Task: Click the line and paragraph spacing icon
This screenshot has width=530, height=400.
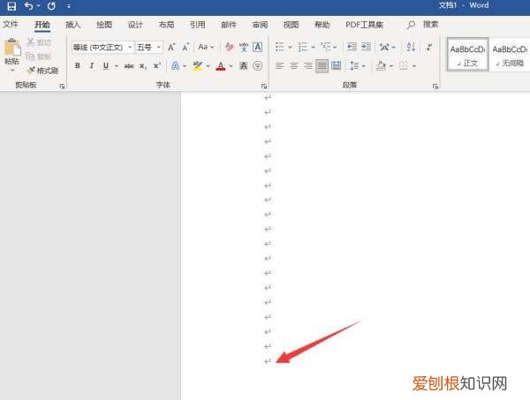Action: pyautogui.click(x=354, y=65)
